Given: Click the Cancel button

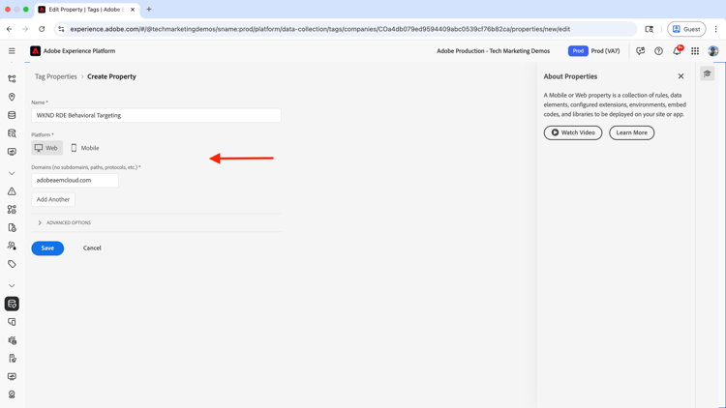Looking at the screenshot, I should 92,248.
